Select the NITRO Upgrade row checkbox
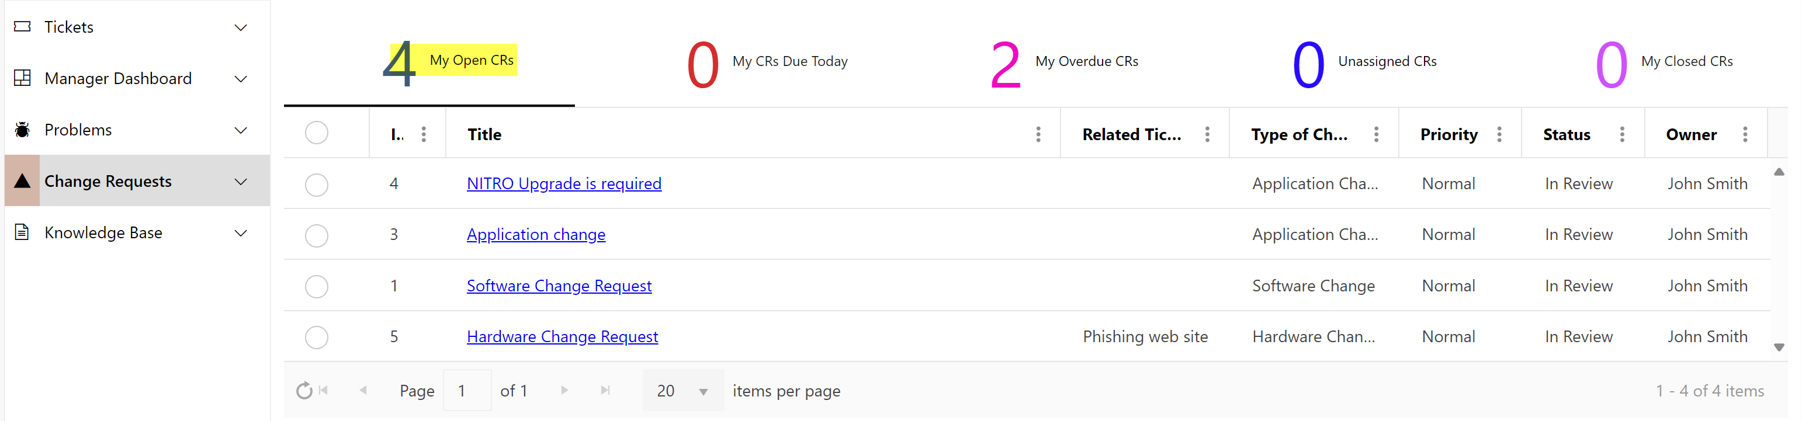 click(x=316, y=185)
